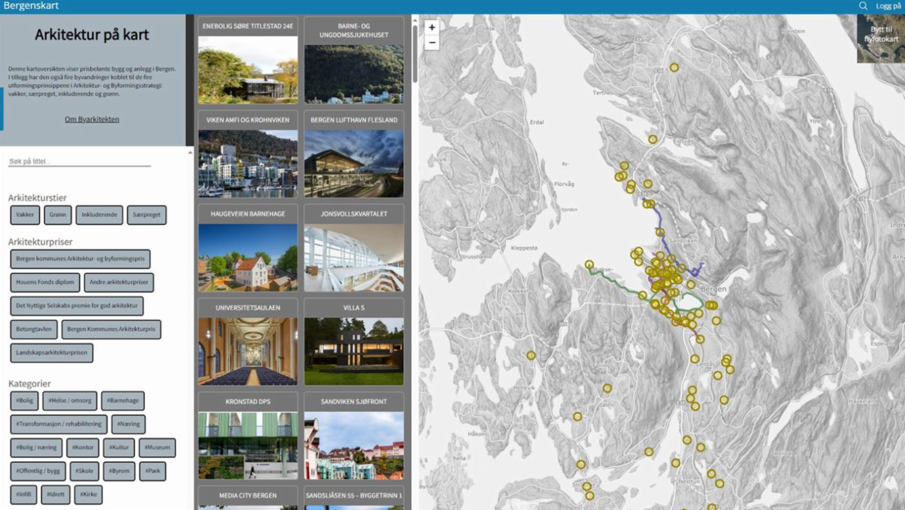Viewport: 905px width, 510px height.
Task: Zoom out on the map
Action: click(432, 43)
